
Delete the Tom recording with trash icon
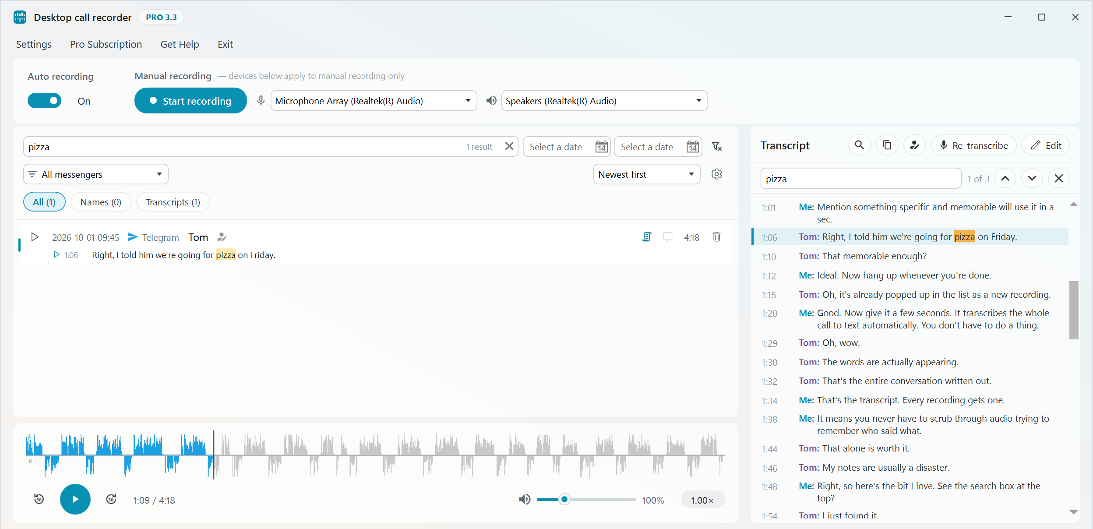[x=717, y=237]
